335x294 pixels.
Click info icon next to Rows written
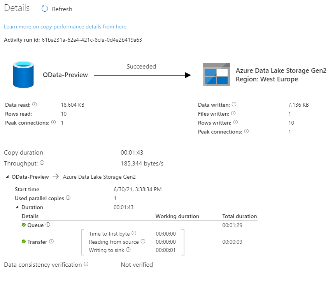point(235,122)
